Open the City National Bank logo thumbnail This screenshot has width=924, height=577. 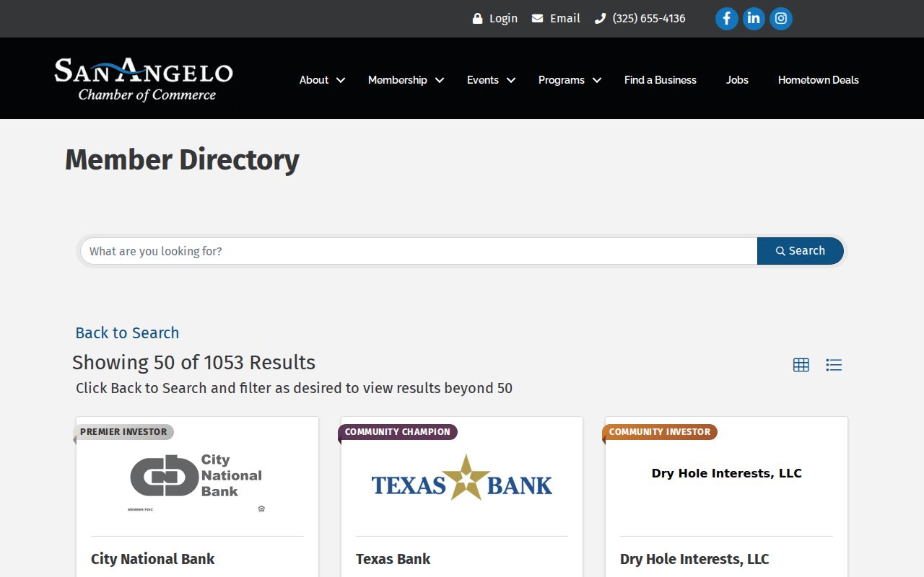197,483
